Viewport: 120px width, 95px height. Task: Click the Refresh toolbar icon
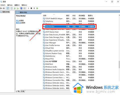[x=15, y=8]
